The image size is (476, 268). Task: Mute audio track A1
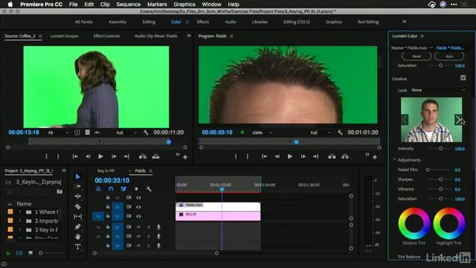coord(138,227)
